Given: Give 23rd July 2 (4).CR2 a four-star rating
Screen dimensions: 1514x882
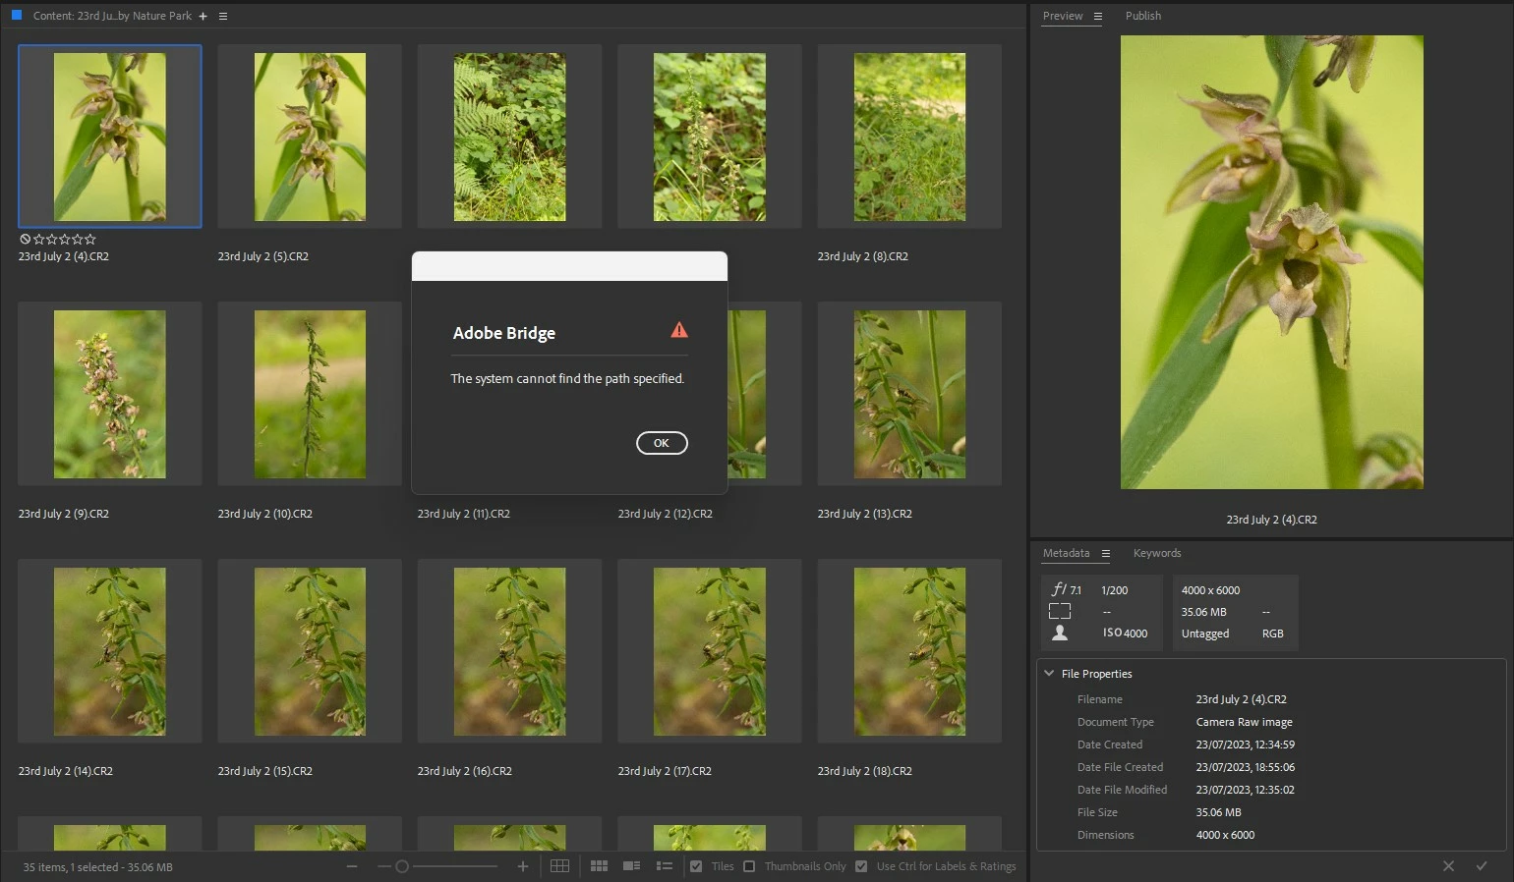Looking at the screenshot, I should coord(77,239).
